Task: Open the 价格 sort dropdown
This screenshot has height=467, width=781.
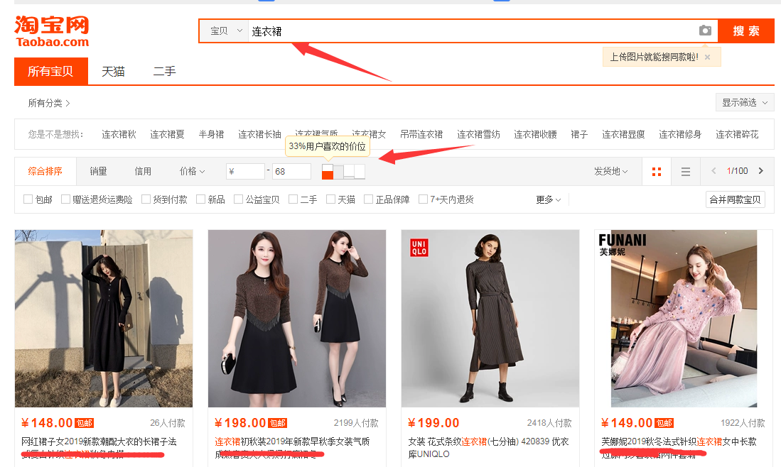Action: [x=193, y=172]
